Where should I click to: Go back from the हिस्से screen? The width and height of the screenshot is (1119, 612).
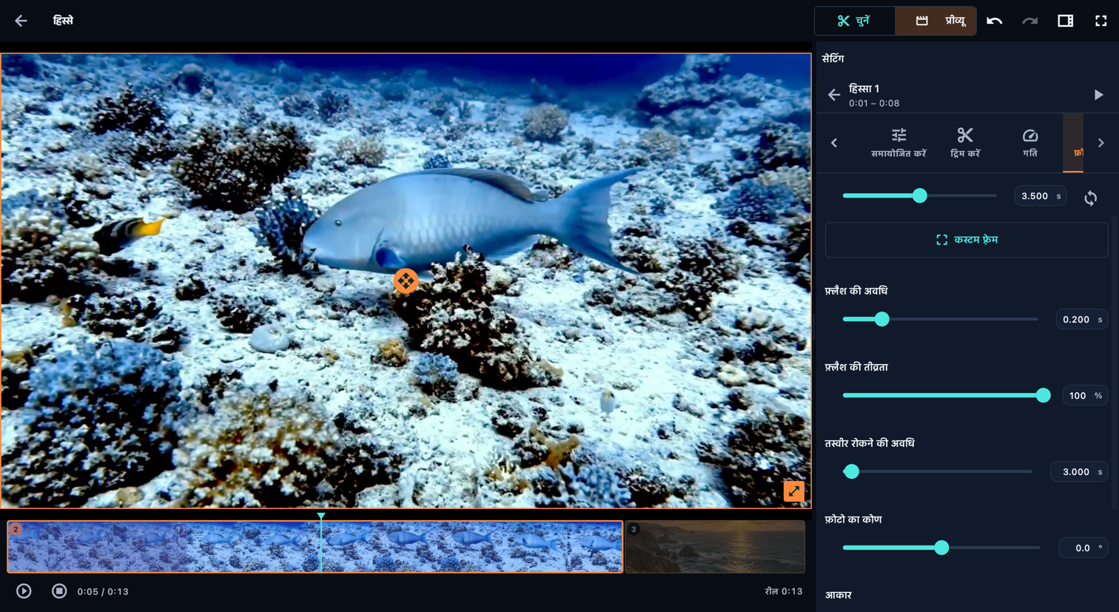pyautogui.click(x=21, y=21)
